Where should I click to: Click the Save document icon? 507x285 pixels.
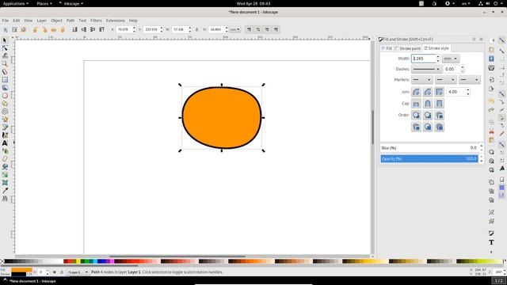tap(491, 59)
